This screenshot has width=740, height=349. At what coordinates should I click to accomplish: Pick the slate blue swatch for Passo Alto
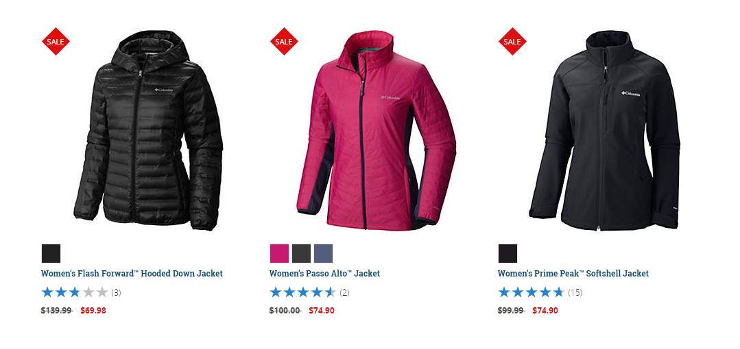(x=323, y=253)
